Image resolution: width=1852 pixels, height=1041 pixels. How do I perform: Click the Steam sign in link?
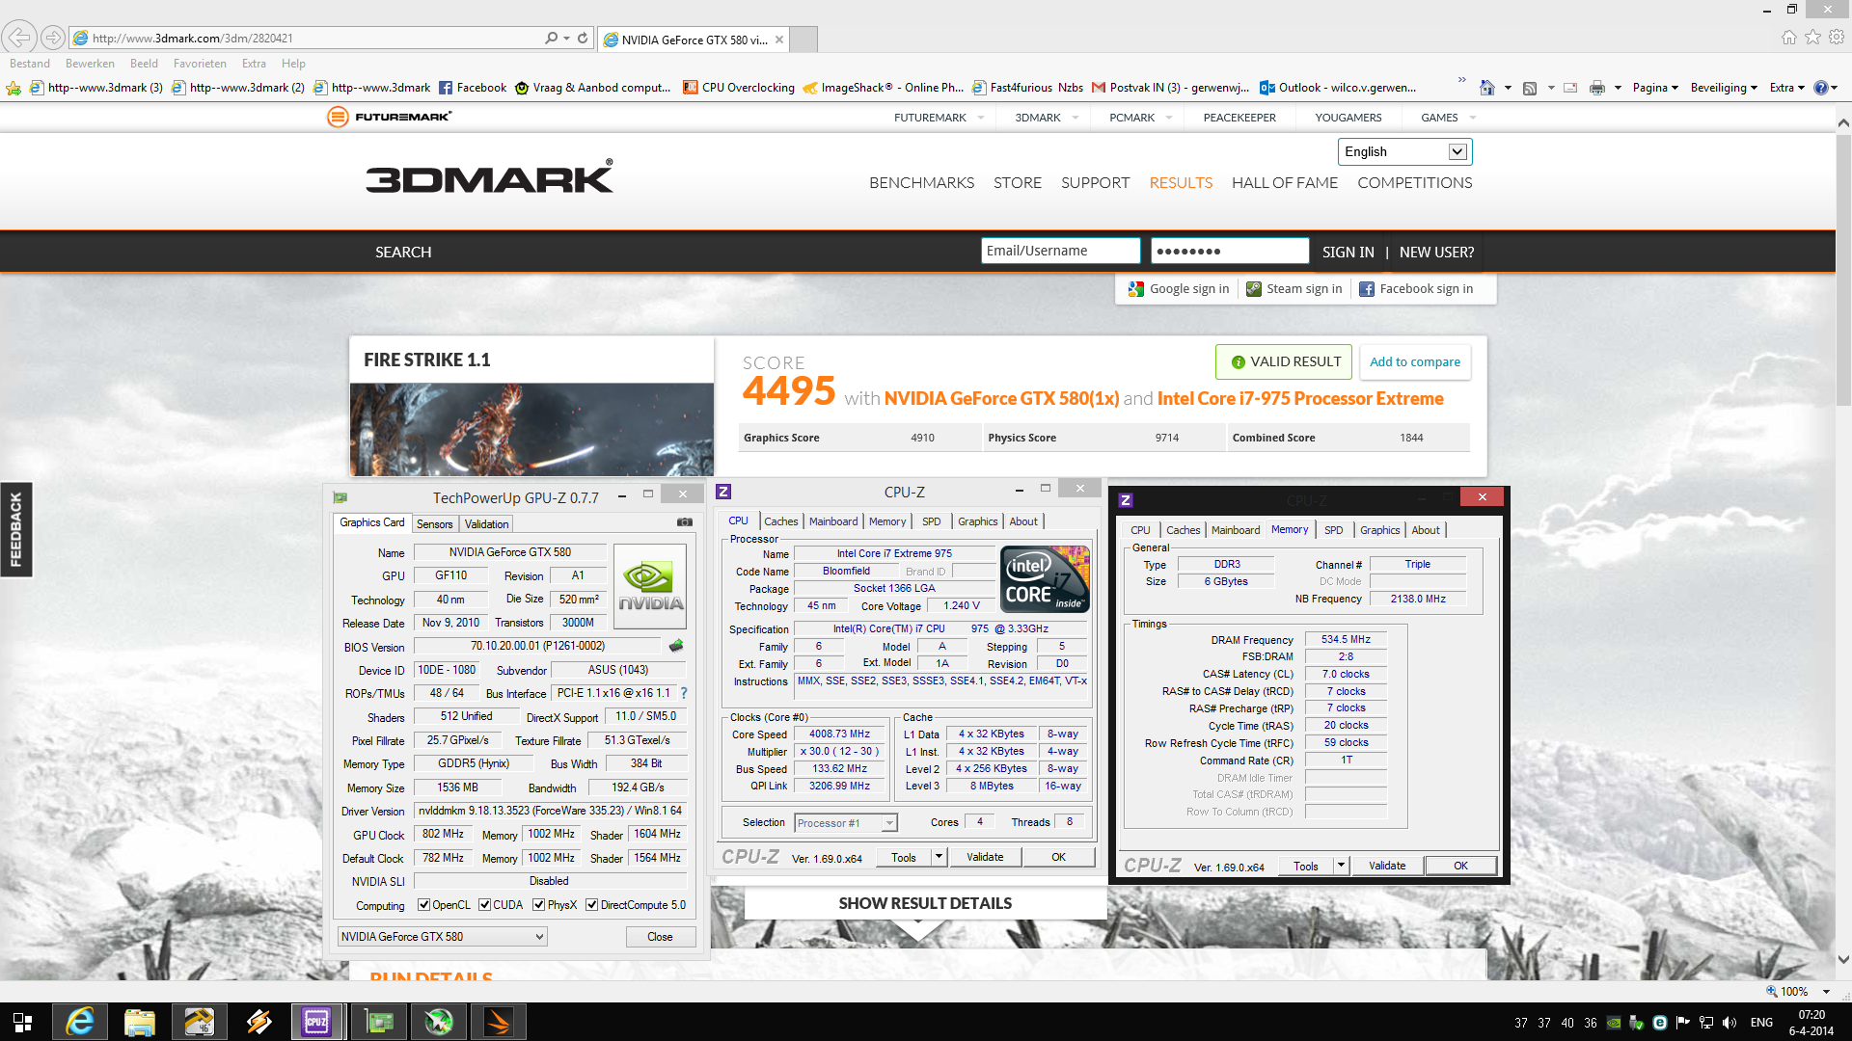1294,289
